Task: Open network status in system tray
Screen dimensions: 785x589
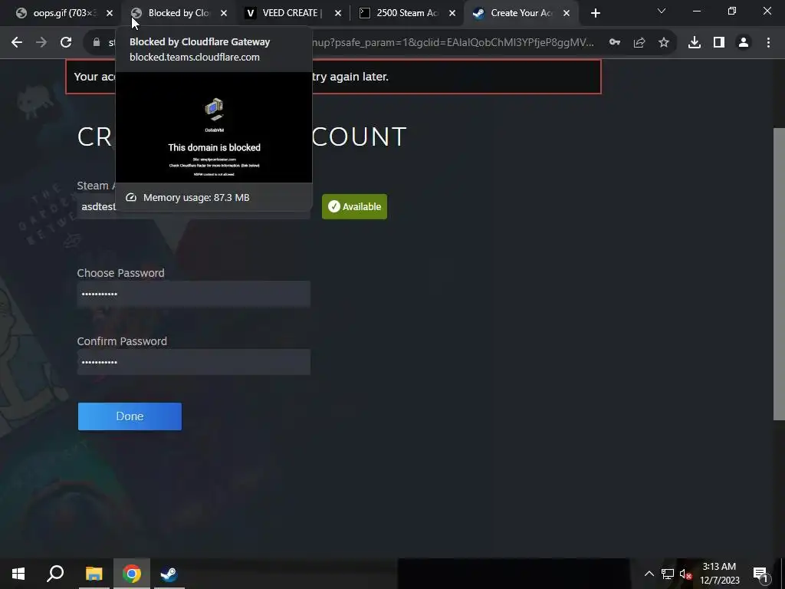Action: (x=668, y=574)
